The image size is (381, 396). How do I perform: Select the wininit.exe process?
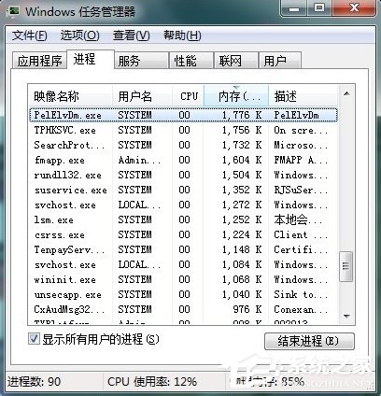(183, 279)
